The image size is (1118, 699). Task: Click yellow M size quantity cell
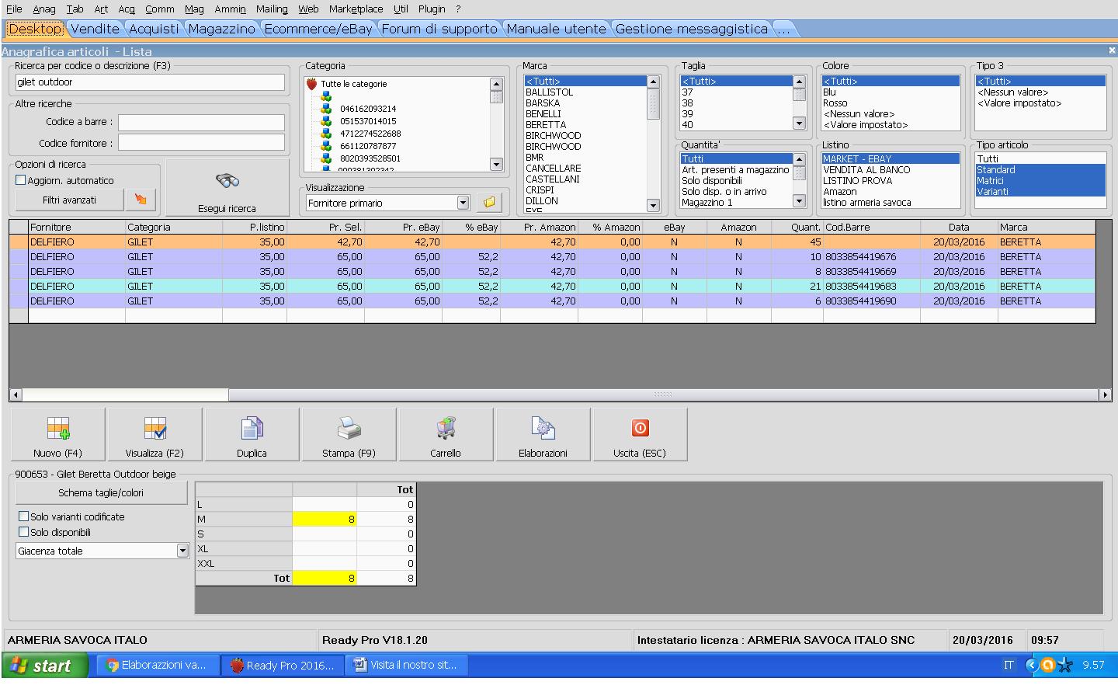pyautogui.click(x=325, y=519)
